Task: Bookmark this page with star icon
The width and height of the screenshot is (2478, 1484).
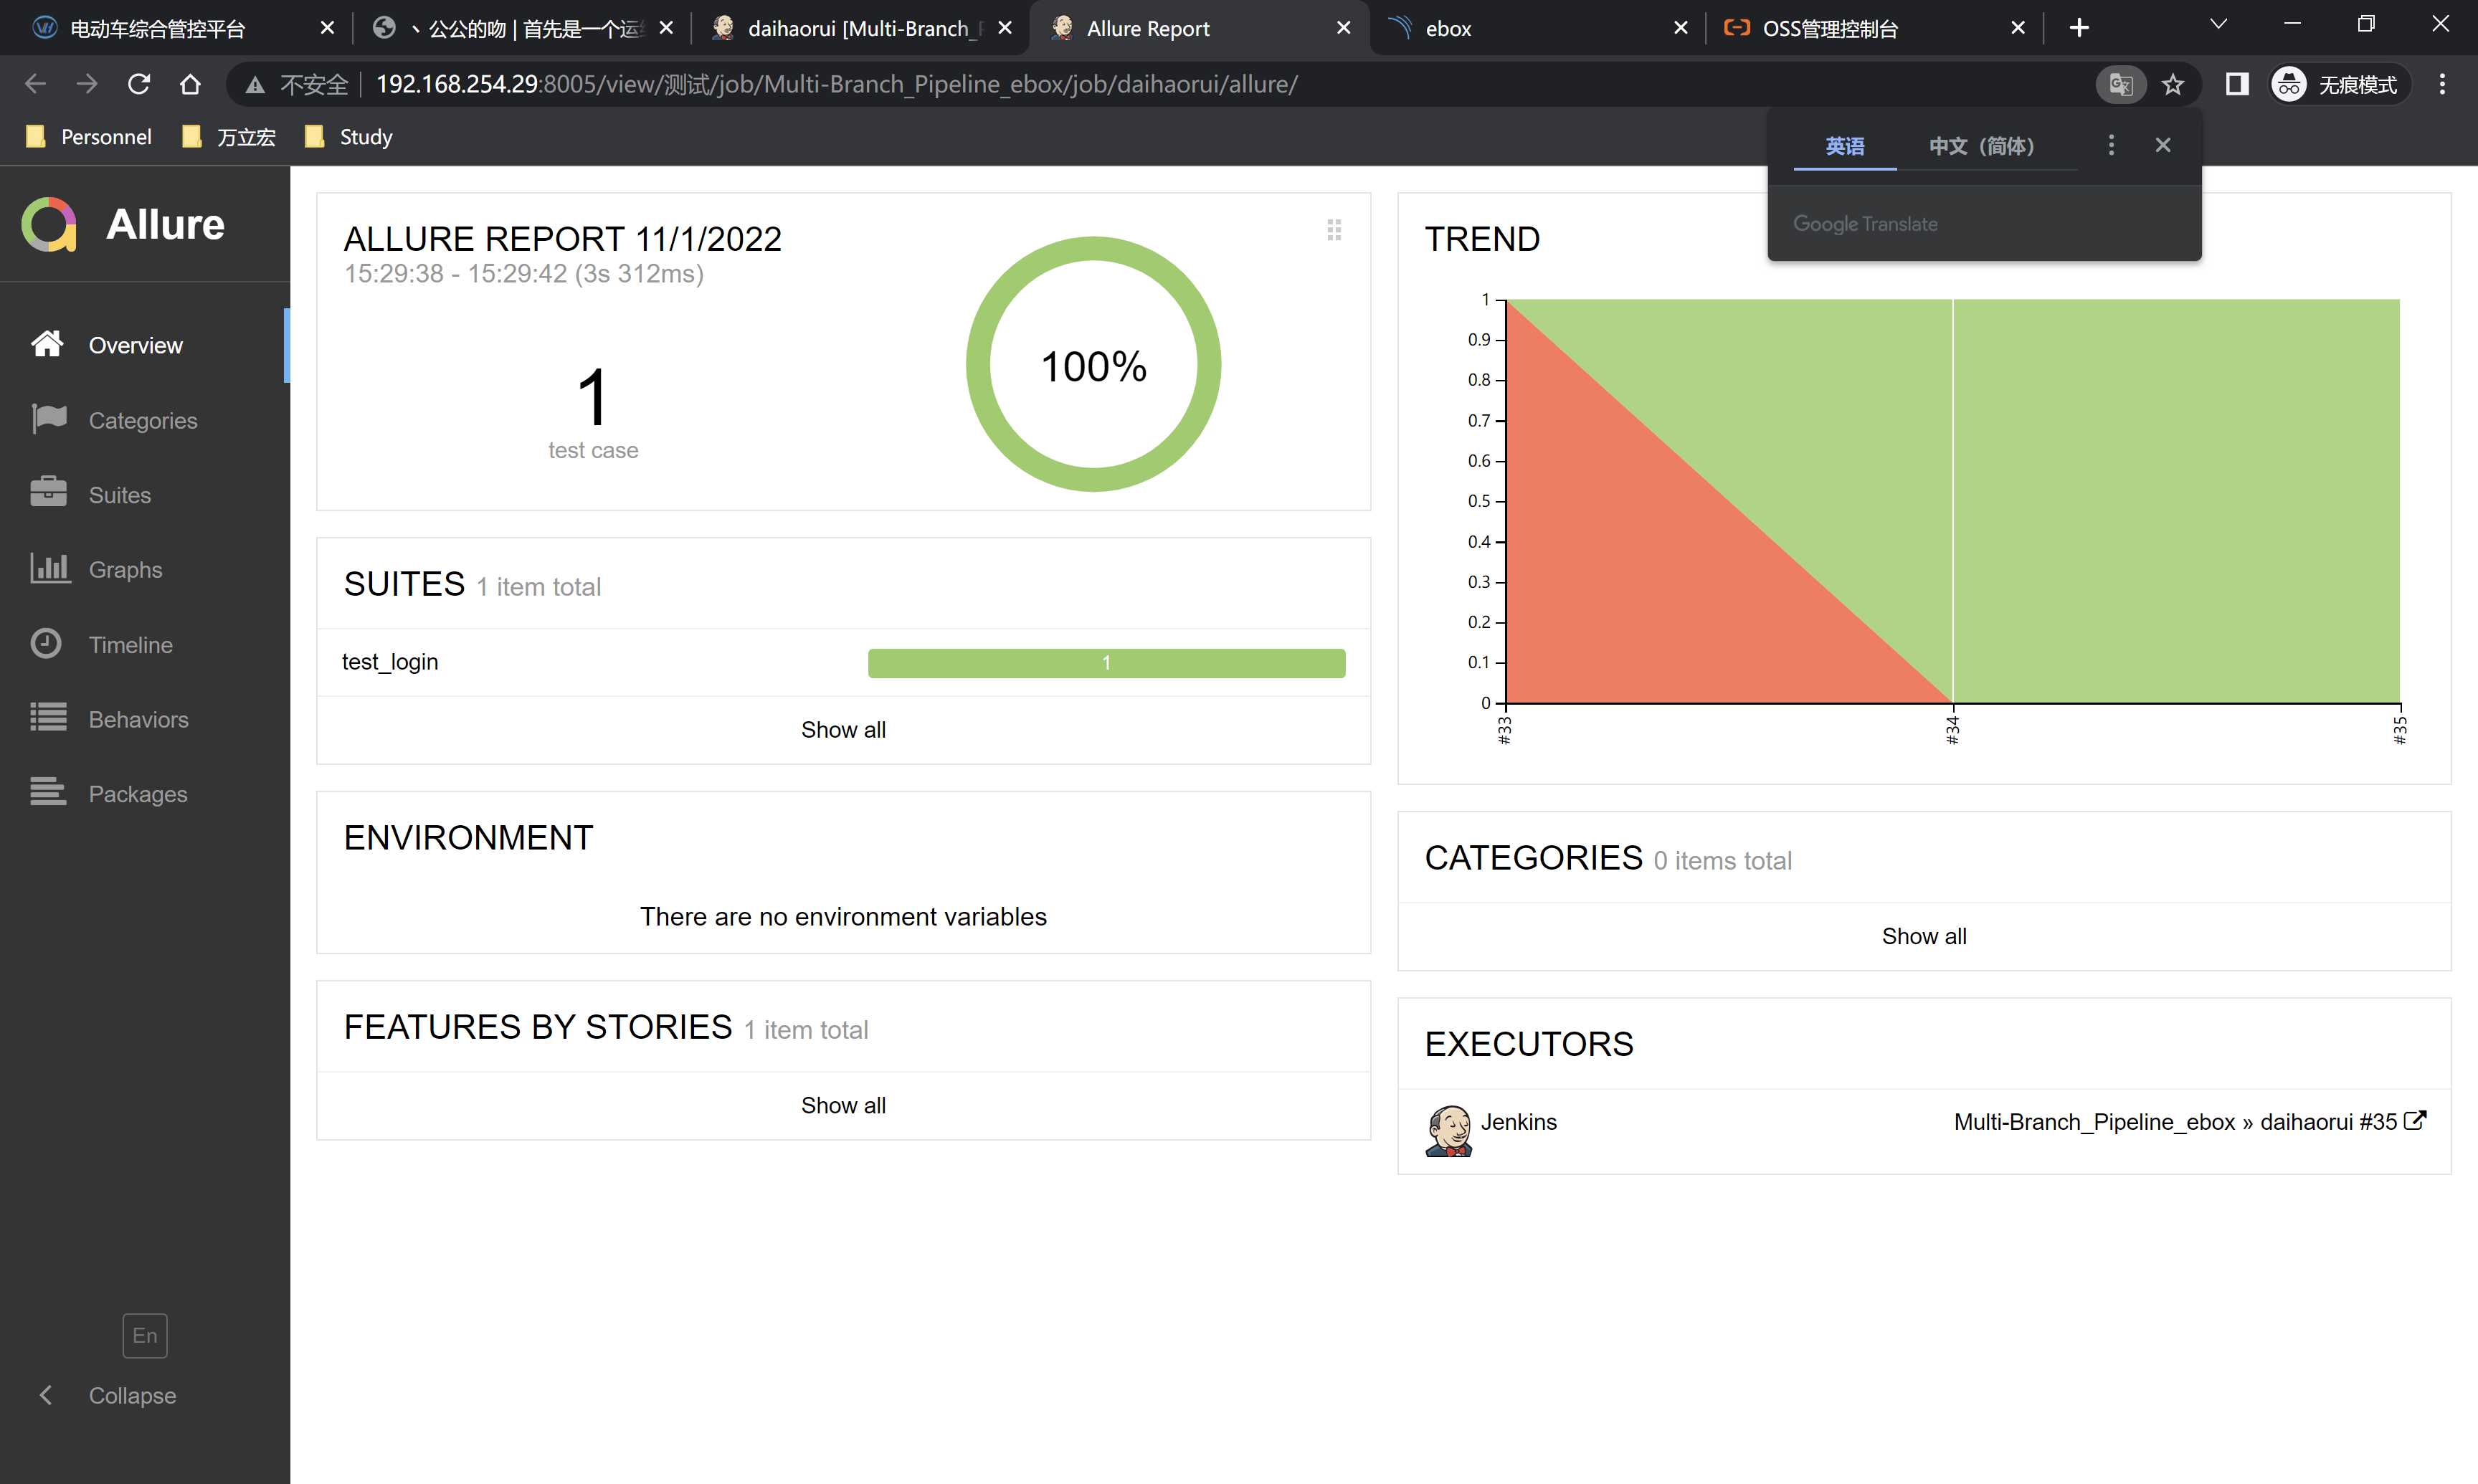Action: (2173, 84)
